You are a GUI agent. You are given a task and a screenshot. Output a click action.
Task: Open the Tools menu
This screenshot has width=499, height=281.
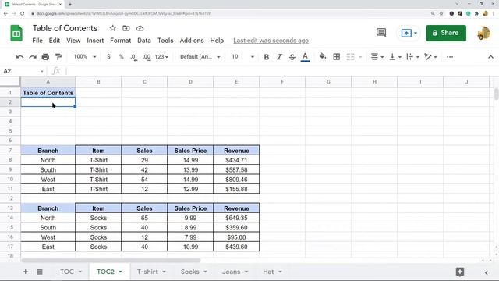pyautogui.click(x=165, y=41)
